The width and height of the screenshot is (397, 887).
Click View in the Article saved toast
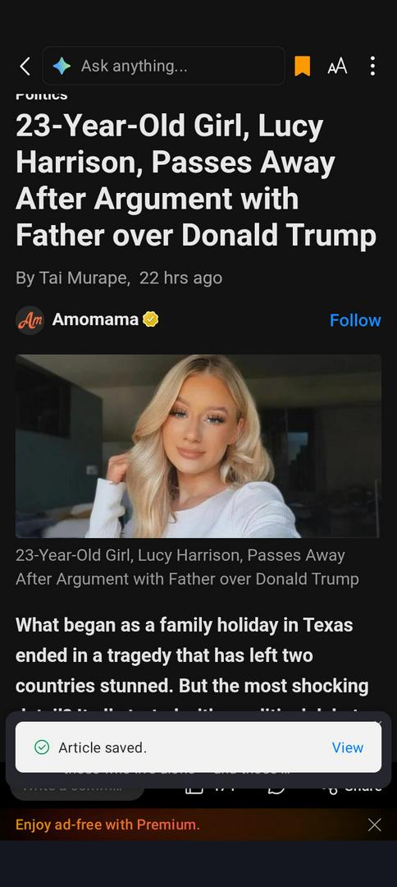[347, 747]
